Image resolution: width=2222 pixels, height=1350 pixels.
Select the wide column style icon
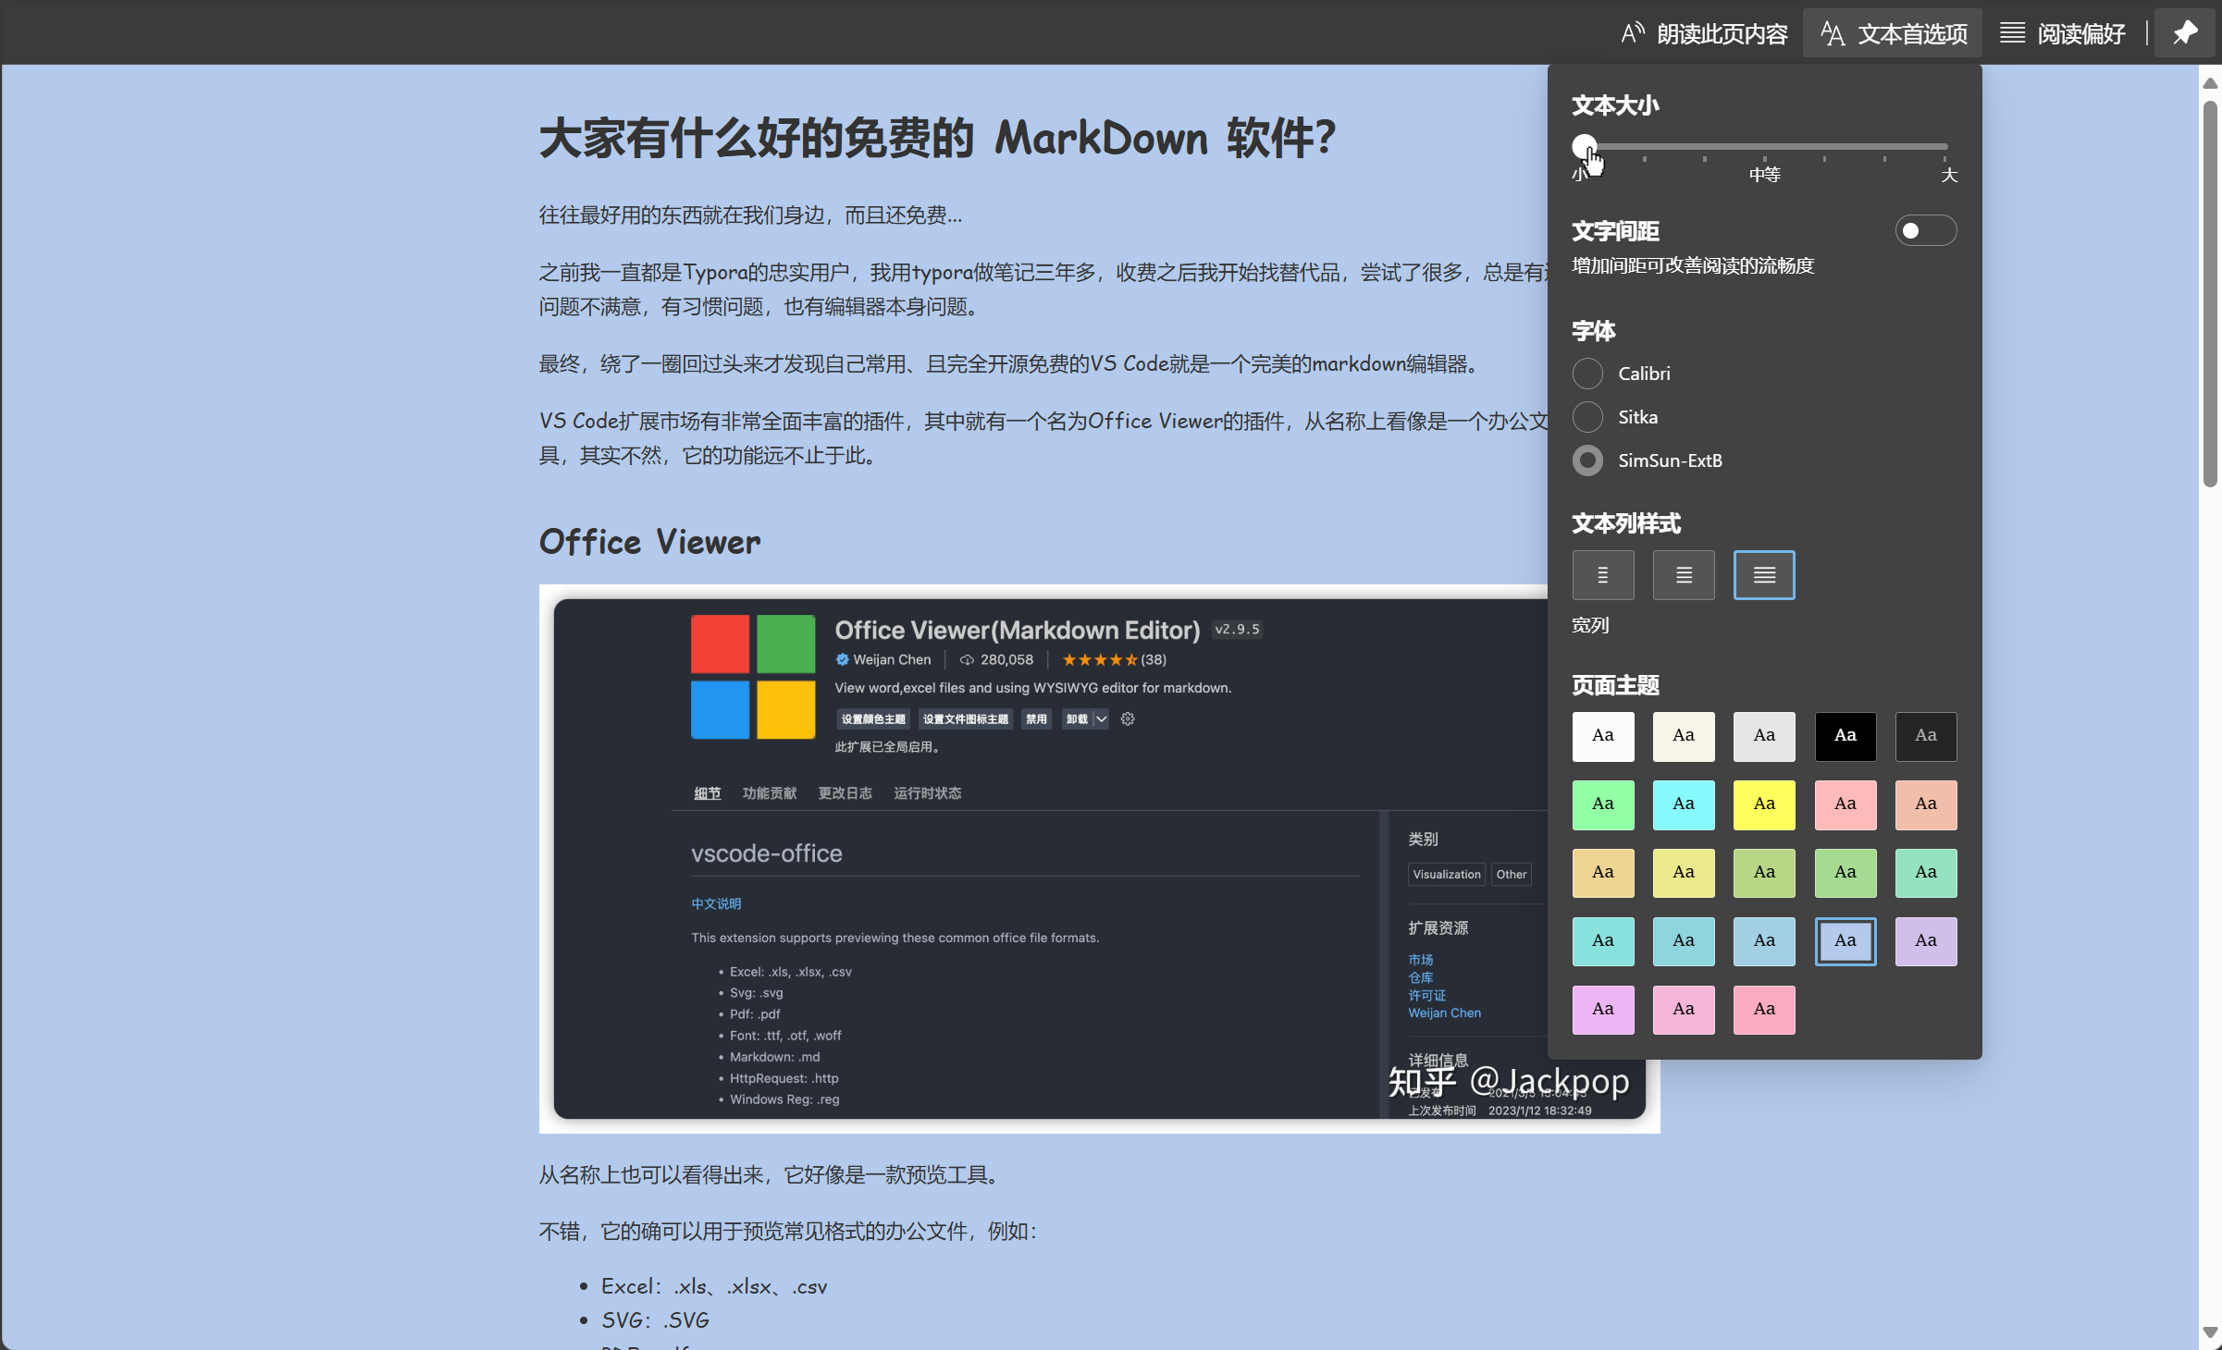click(x=1764, y=575)
